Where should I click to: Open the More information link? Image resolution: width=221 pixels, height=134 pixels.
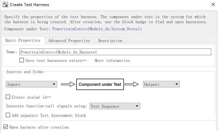pyautogui.click(x=112, y=61)
